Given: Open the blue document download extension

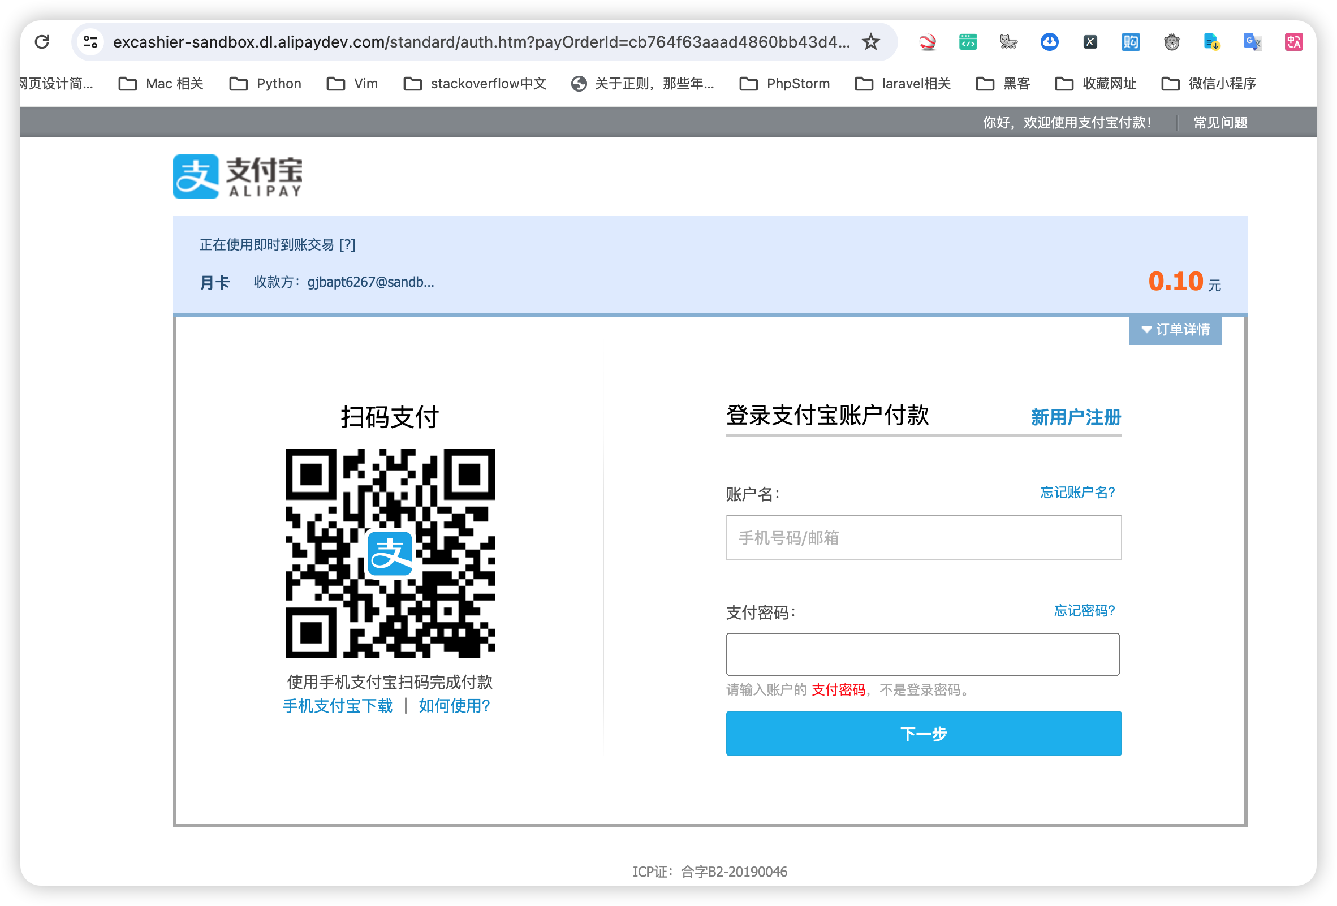Looking at the screenshot, I should point(1212,41).
